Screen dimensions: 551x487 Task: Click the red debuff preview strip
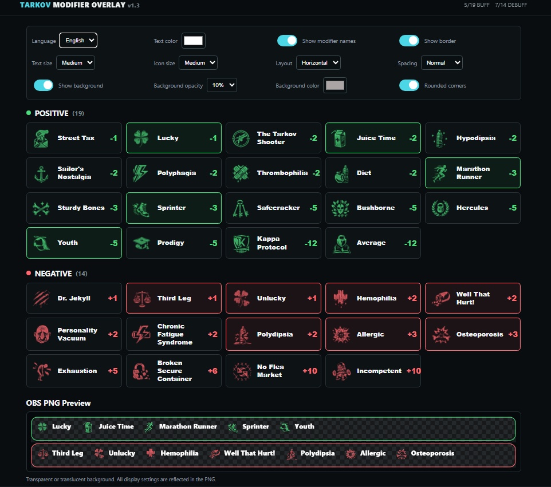(x=273, y=456)
